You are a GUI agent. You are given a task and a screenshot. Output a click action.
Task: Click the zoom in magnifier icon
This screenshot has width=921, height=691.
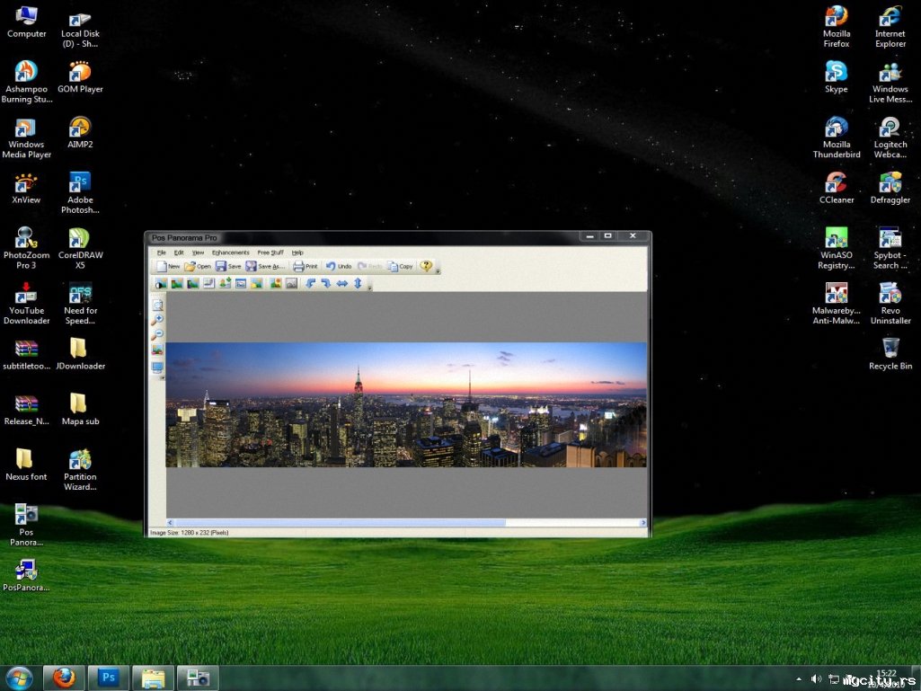coord(157,320)
